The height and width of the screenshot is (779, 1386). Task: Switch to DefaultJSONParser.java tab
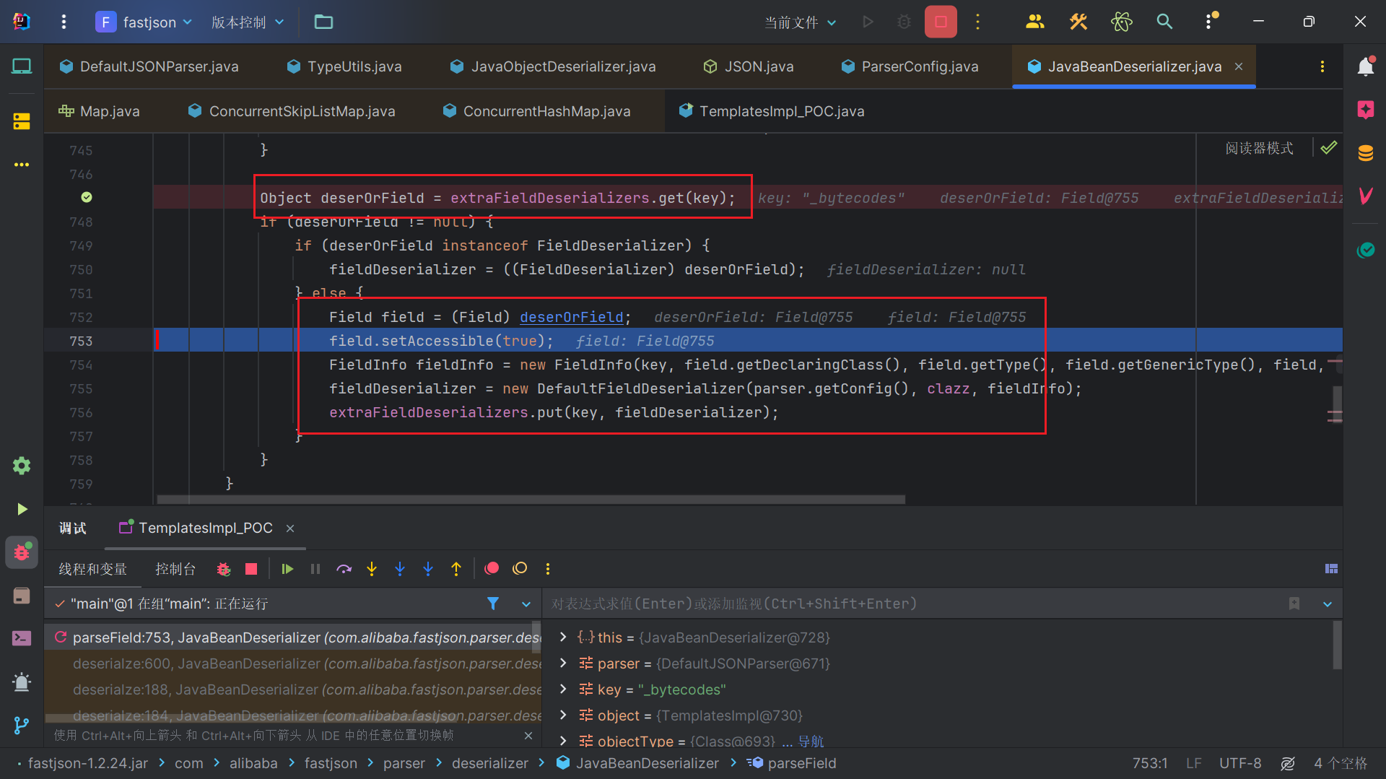(x=149, y=66)
